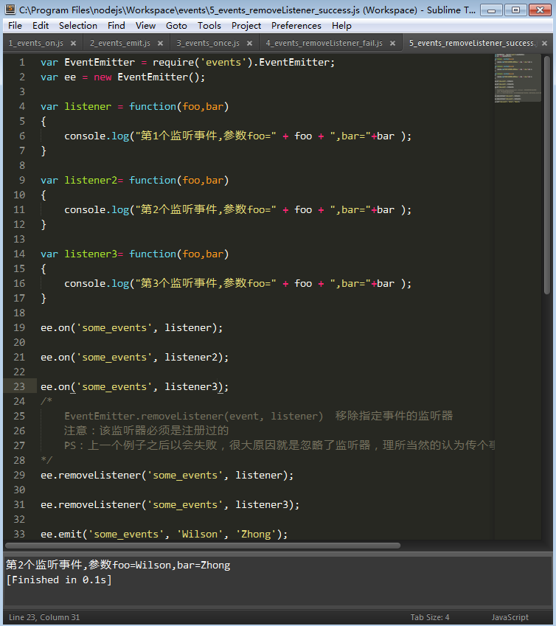556x626 pixels.
Task: Click line number 1 in the gutter
Action: pyautogui.click(x=22, y=62)
